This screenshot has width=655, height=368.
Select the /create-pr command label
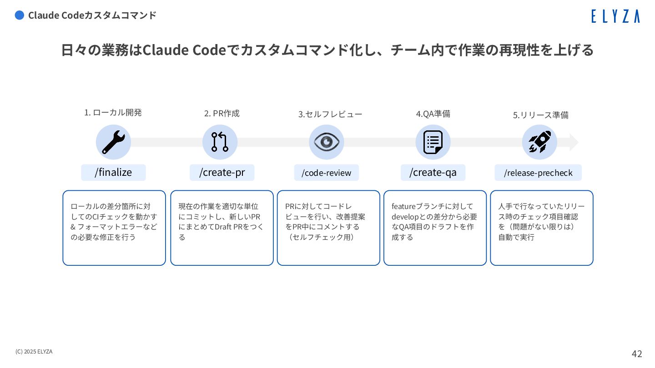[222, 173]
